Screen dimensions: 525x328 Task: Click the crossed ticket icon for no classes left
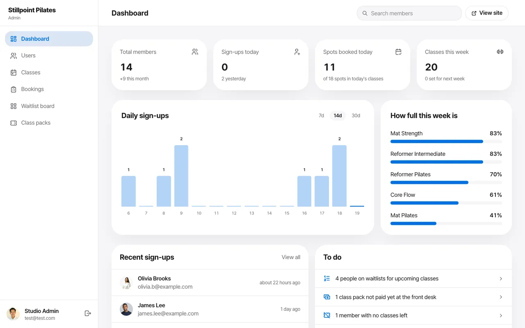327,315
